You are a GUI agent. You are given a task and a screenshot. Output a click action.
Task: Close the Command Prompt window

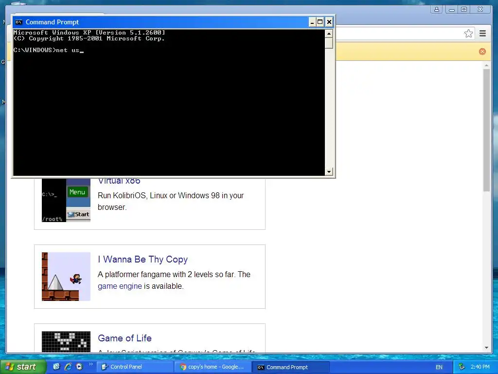click(x=329, y=22)
